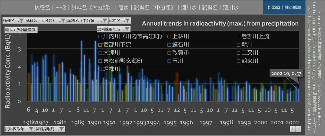Open the 核種名 field filter dropdown

pyautogui.click(x=13, y=20)
